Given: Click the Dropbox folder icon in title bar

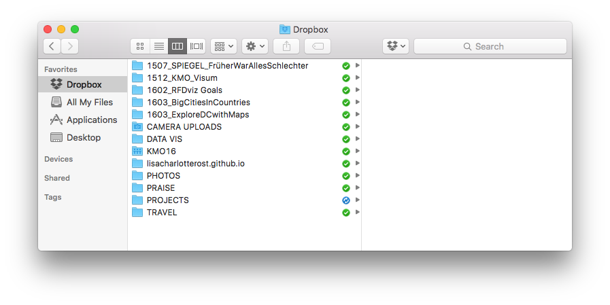Looking at the screenshot, I should (285, 29).
